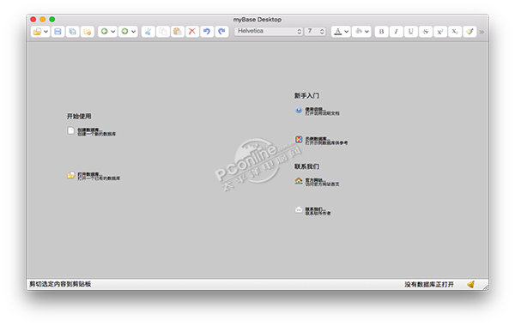Open the font size 7 dropdown

[316, 31]
